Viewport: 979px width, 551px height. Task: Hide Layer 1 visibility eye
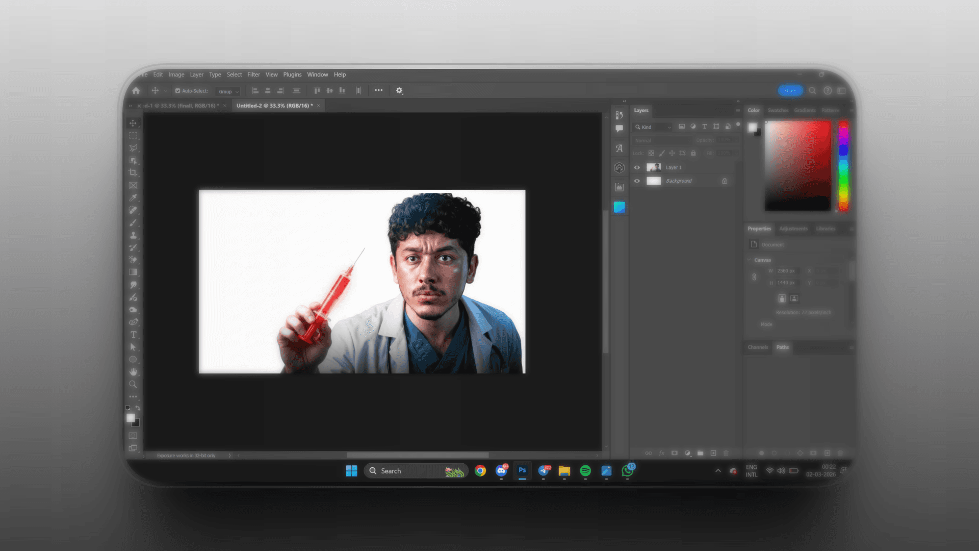[x=637, y=167]
